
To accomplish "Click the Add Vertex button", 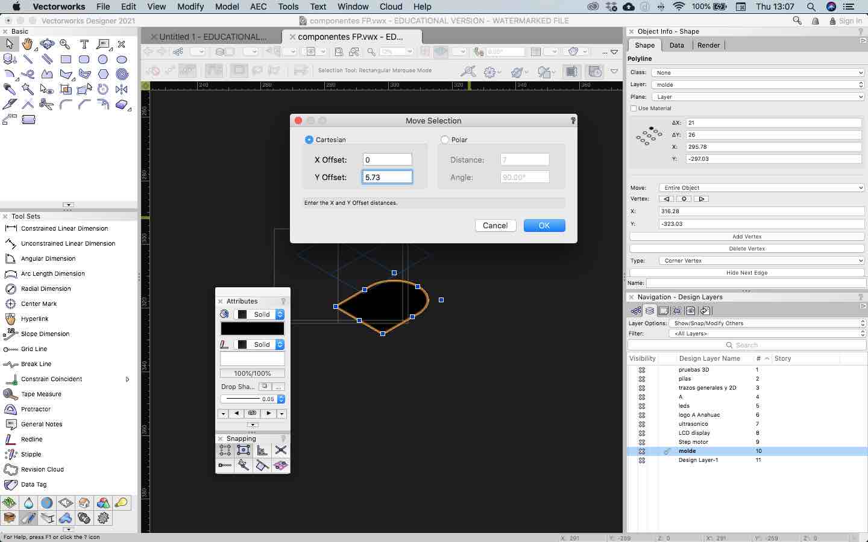I will (747, 237).
